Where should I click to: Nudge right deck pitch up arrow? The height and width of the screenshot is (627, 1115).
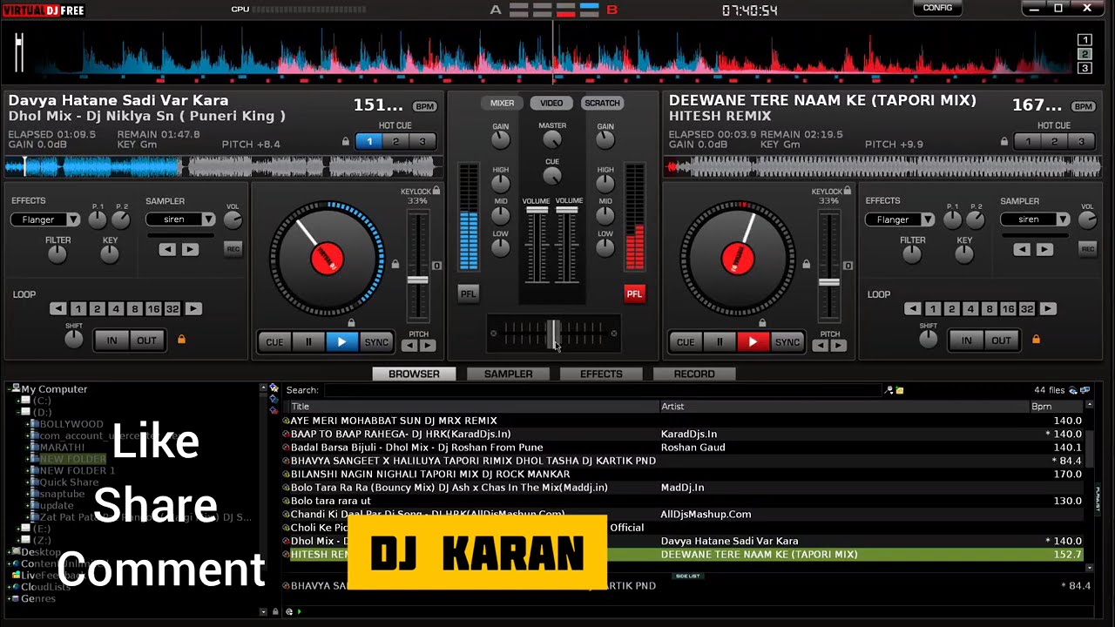click(838, 346)
